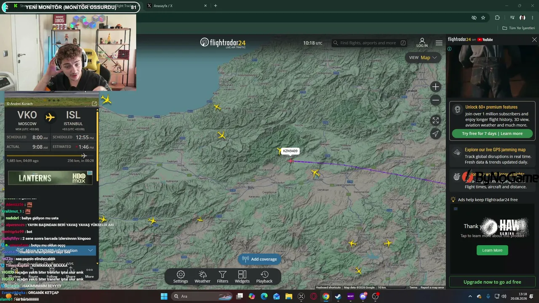This screenshot has height=303, width=539.
Task: Click the Find flights search field
Action: [369, 43]
